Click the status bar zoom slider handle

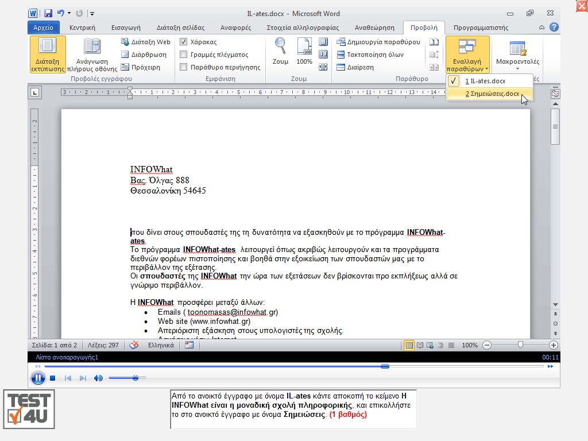click(520, 345)
